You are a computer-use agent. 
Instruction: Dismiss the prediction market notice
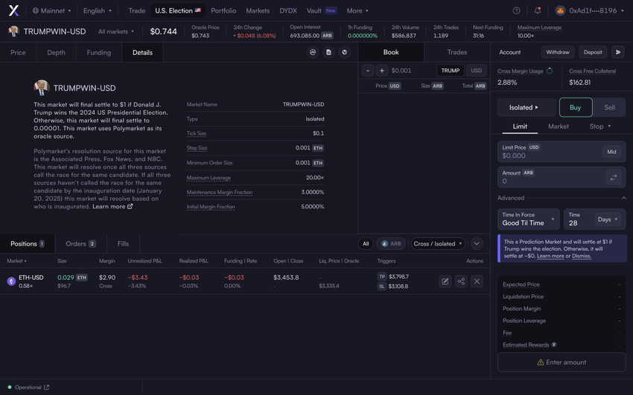pyautogui.click(x=581, y=256)
